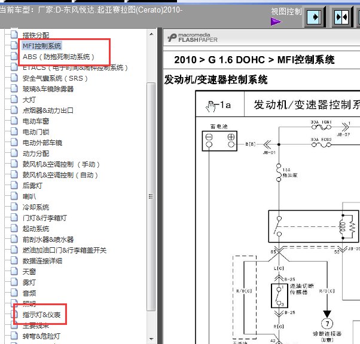Click page icon next to 后雾灯
Image resolution: width=360 pixels, height=344 pixels.
[14, 185]
